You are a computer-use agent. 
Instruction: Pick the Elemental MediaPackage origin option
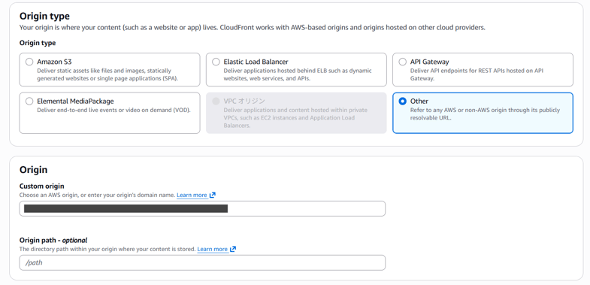pyautogui.click(x=29, y=102)
